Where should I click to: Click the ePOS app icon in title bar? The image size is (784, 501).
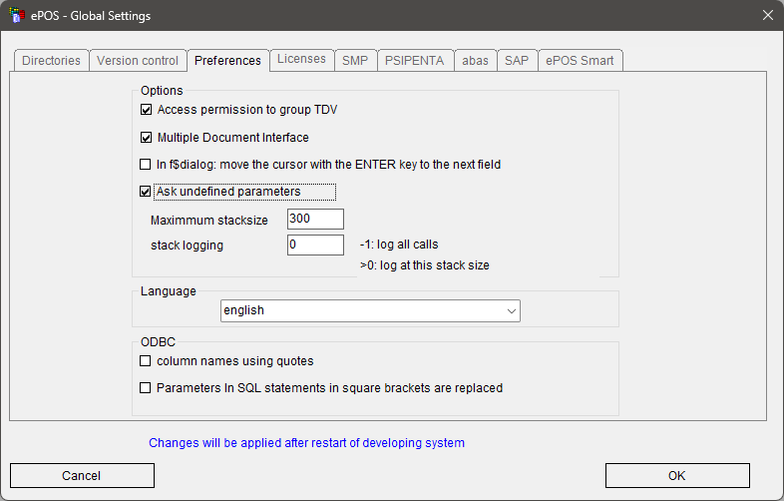(x=16, y=15)
